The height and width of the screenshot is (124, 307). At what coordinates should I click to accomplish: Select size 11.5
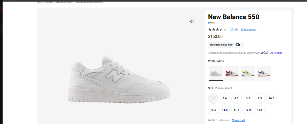point(237,110)
